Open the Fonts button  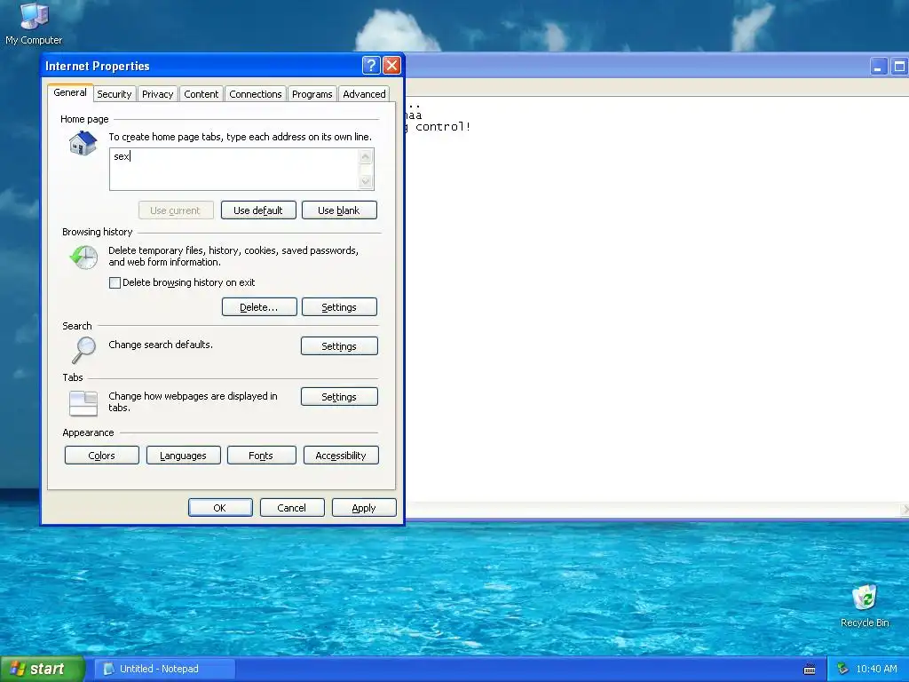(261, 456)
